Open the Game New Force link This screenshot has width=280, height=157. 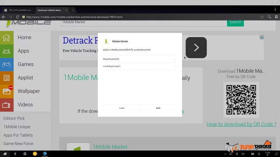(19, 144)
